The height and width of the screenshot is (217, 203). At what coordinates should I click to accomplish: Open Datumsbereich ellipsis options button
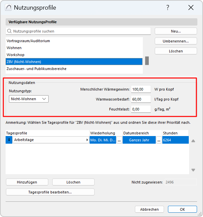coord(159,140)
